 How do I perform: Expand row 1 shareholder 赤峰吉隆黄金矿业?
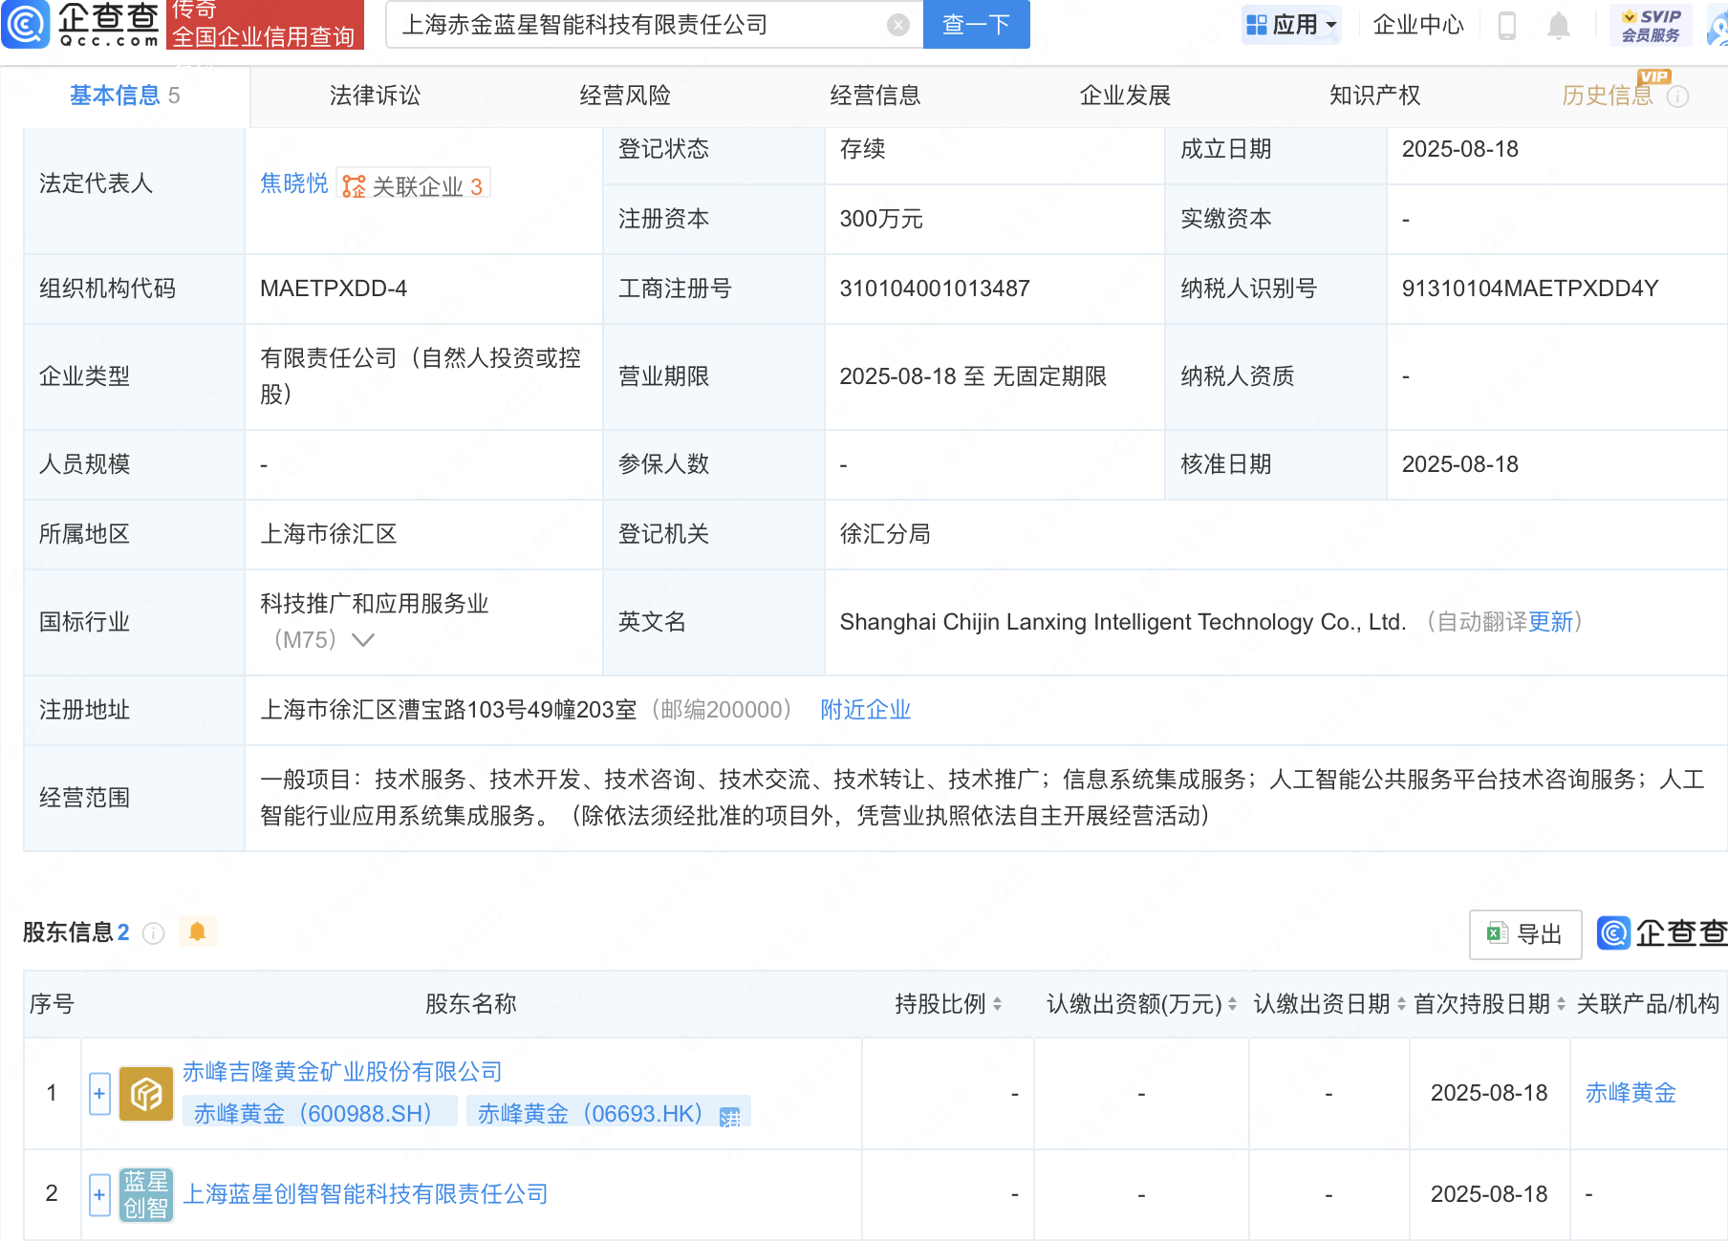pos(99,1093)
